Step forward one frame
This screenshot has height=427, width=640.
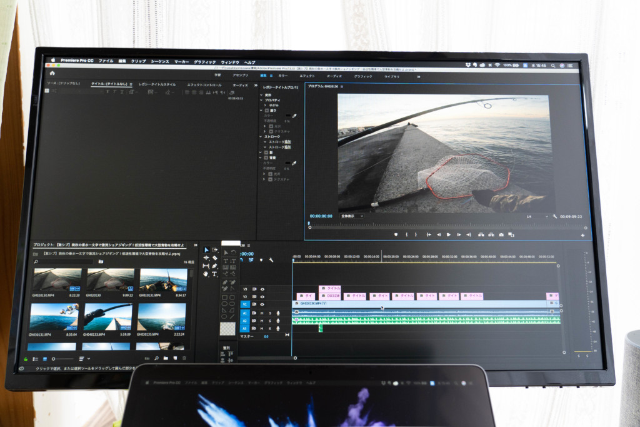(x=459, y=234)
